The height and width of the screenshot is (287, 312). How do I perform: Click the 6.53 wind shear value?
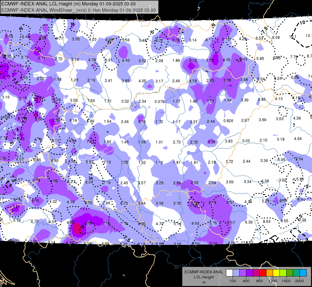coord(259,38)
